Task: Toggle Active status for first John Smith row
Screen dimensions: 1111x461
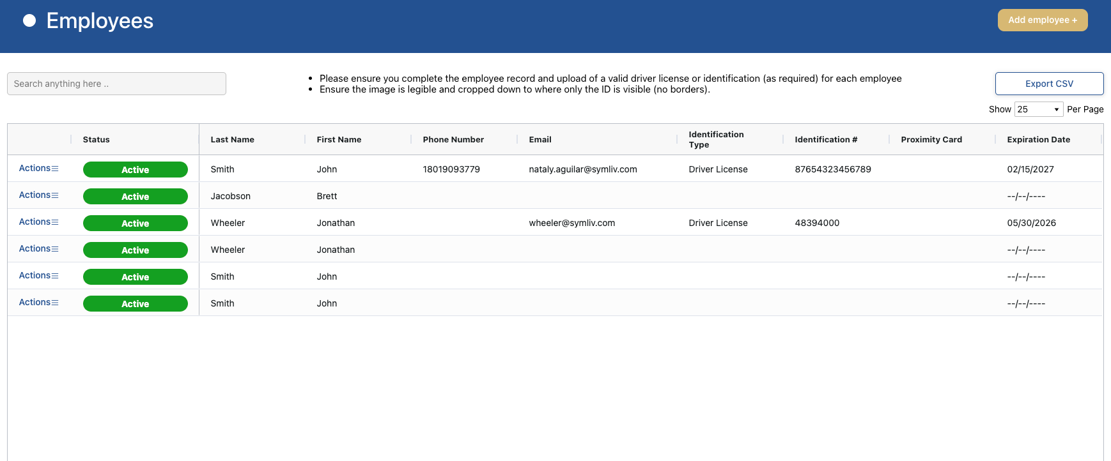Action: click(x=135, y=170)
